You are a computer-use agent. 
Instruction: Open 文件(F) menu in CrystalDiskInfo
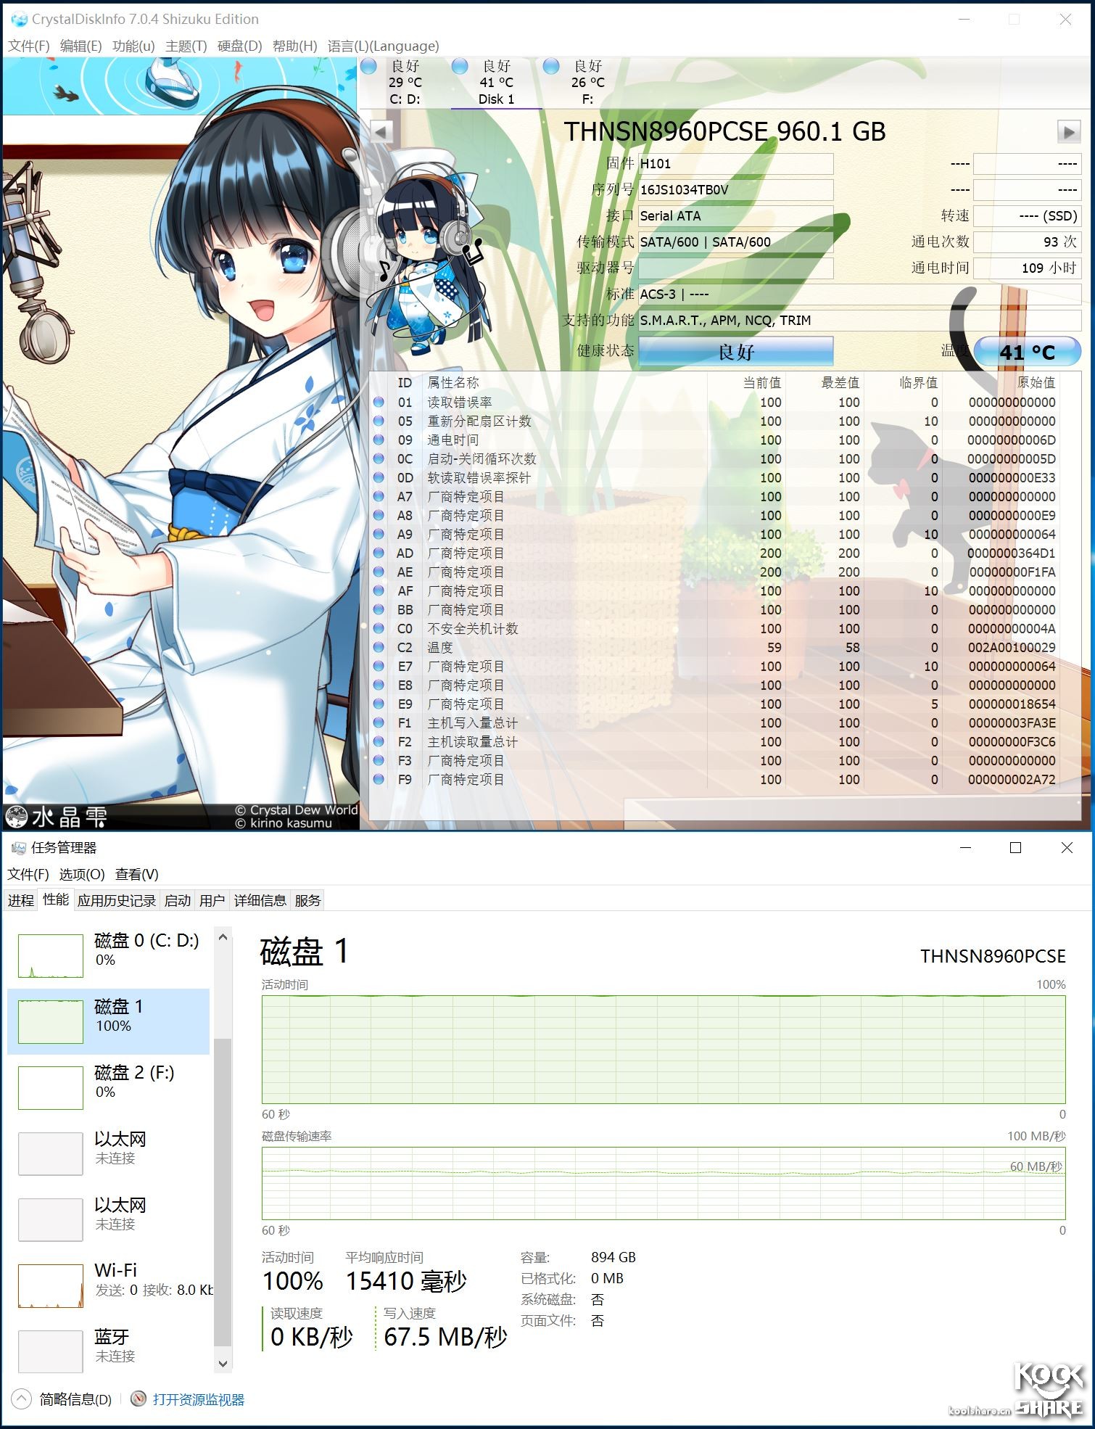pos(29,46)
